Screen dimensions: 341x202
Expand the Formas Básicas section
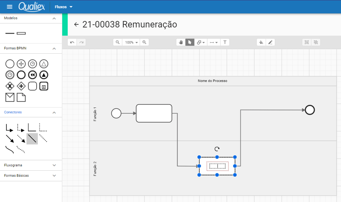[54, 176]
